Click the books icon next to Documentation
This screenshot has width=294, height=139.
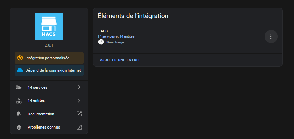(19, 114)
